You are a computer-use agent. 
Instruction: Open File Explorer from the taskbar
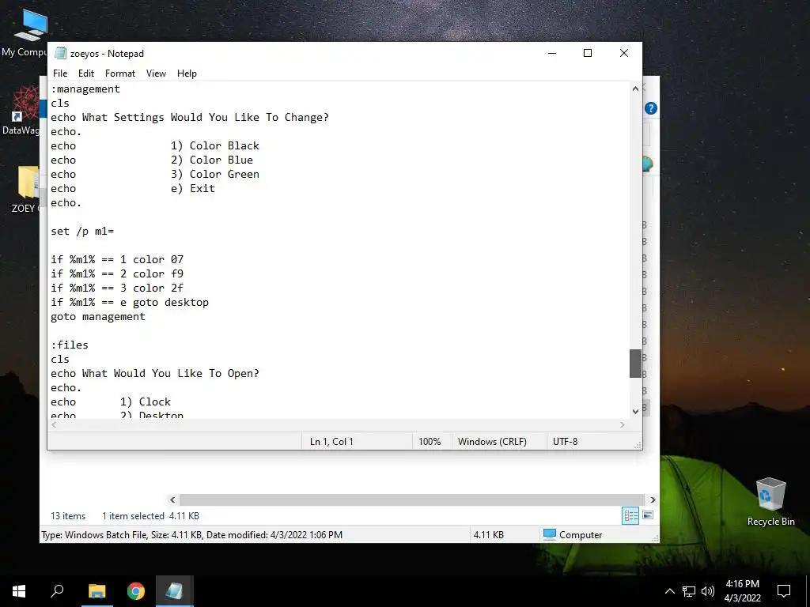coord(97,591)
